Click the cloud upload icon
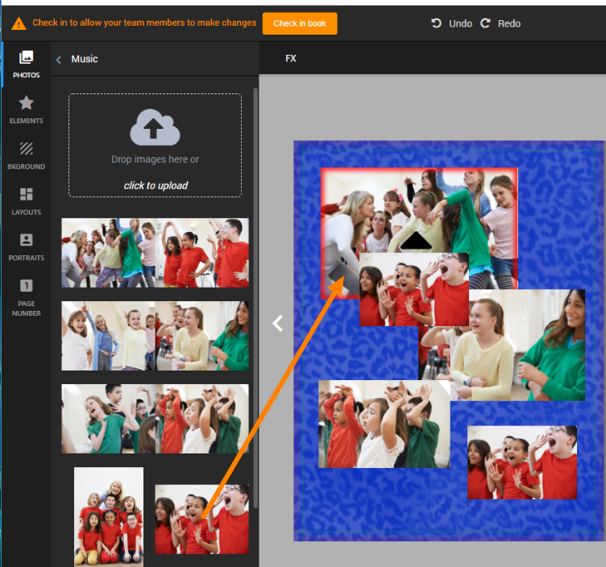Image resolution: width=606 pixels, height=567 pixels. tap(155, 127)
